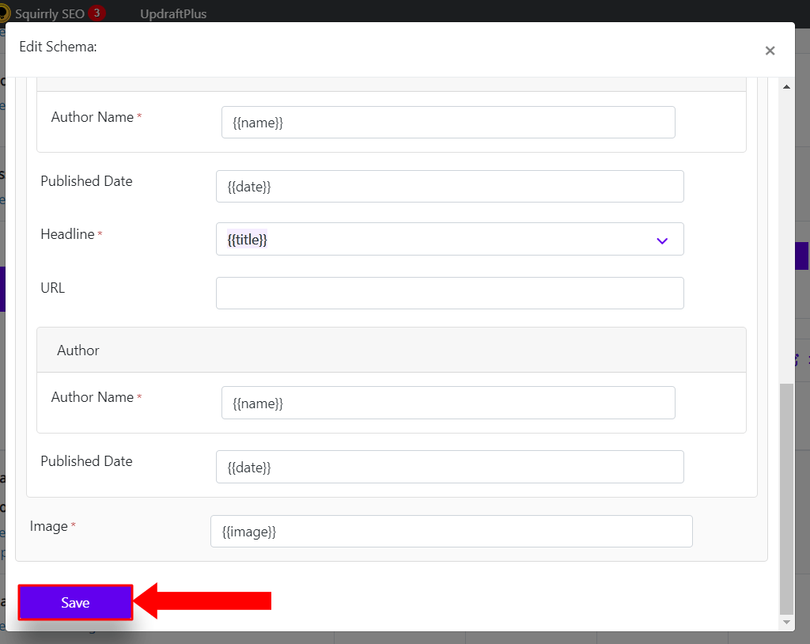Click the Author Name field above Headline
This screenshot has height=644, width=810.
click(x=449, y=123)
